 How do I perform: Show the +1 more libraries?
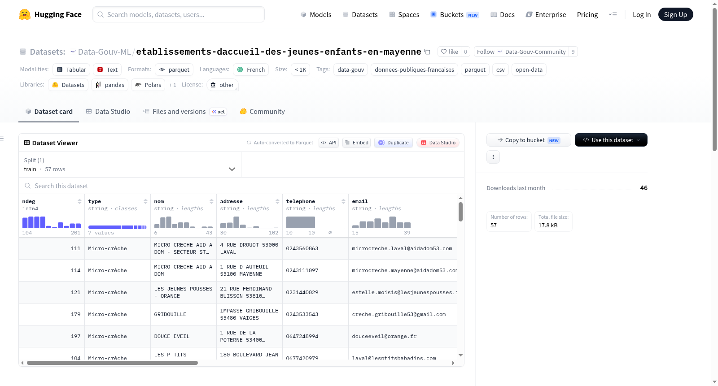pos(172,85)
